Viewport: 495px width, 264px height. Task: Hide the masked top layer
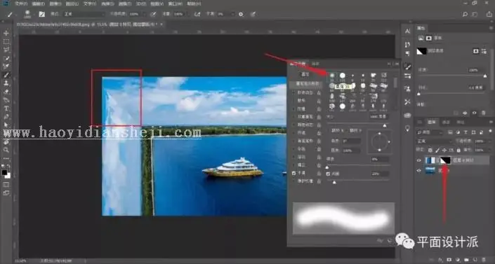[x=419, y=160]
